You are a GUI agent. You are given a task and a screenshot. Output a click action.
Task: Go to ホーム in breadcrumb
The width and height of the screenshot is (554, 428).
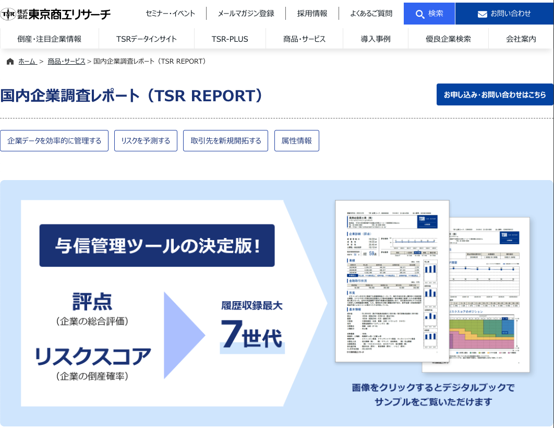(x=28, y=62)
